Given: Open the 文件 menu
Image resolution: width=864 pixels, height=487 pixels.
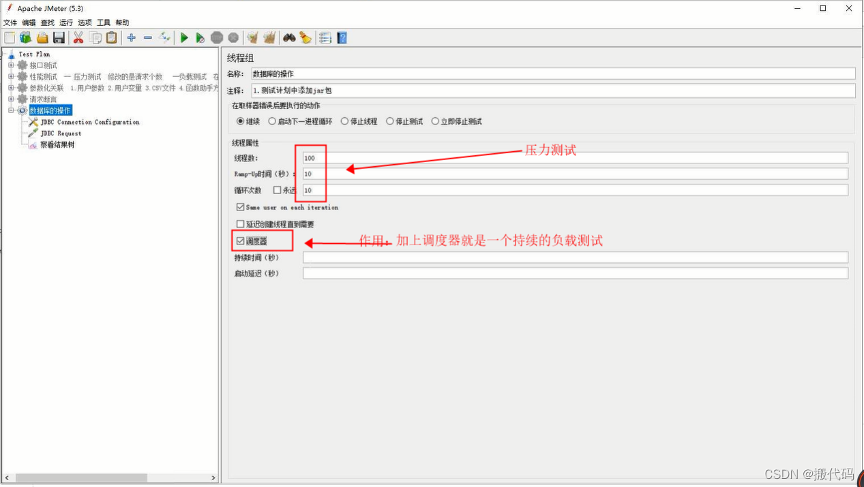Looking at the screenshot, I should pos(10,22).
